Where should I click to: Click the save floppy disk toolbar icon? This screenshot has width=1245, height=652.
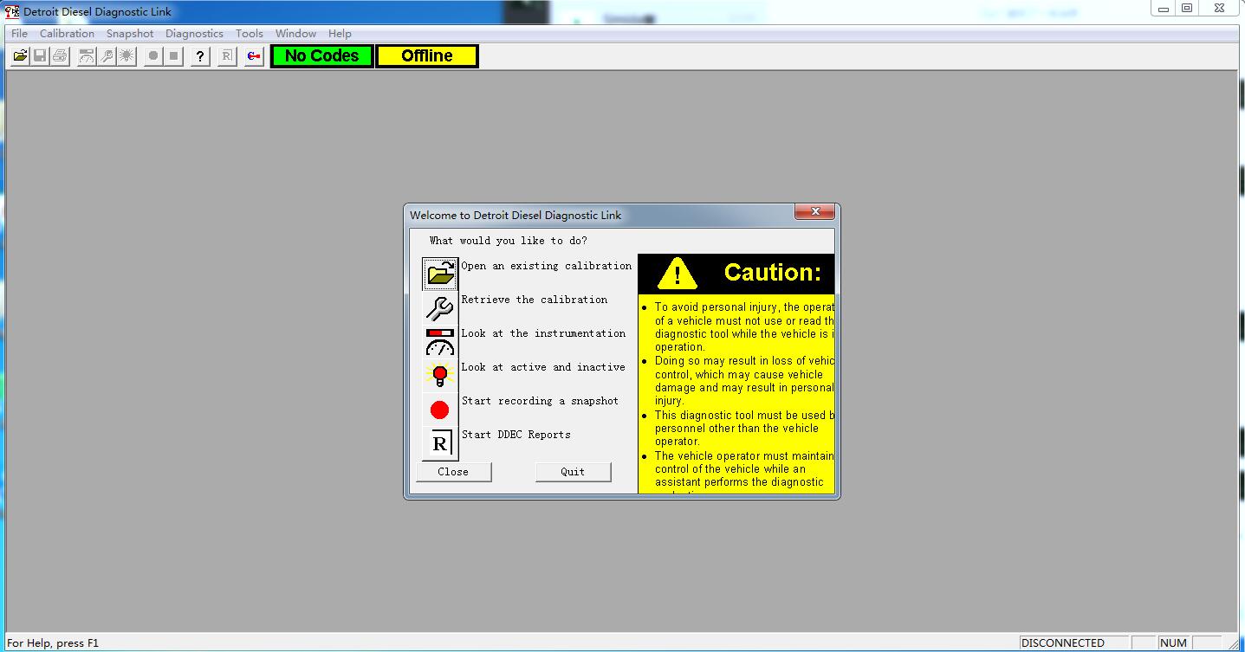(x=40, y=56)
